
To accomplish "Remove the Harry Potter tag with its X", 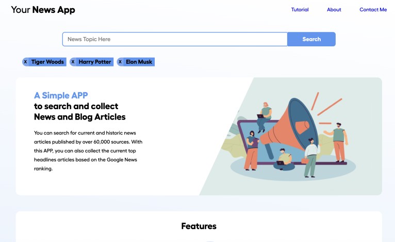I will pos(73,62).
